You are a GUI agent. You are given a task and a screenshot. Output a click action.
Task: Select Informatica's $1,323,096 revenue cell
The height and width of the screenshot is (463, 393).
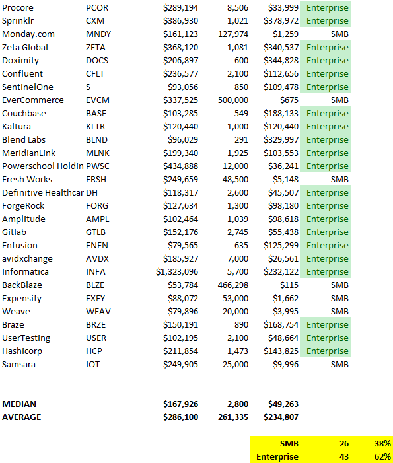click(x=177, y=272)
